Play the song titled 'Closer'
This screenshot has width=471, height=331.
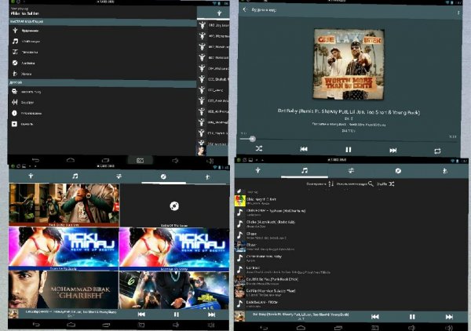351,246
